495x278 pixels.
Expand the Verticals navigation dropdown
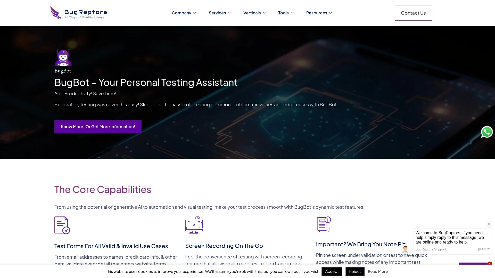[254, 13]
